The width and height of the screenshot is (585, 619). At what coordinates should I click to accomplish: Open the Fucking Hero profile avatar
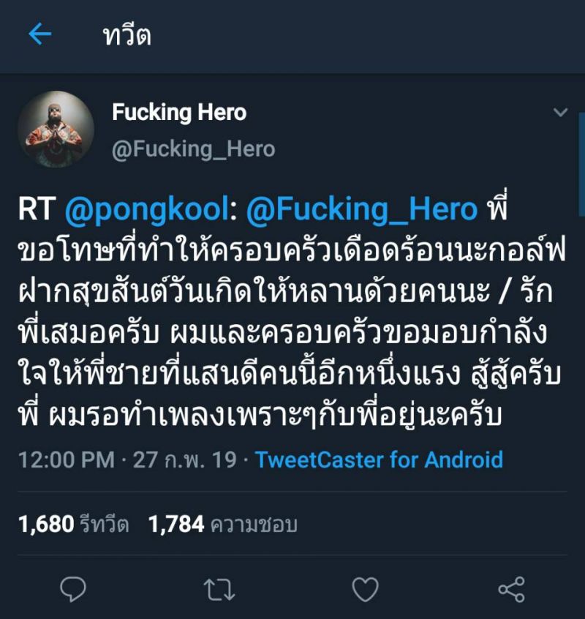(x=56, y=130)
